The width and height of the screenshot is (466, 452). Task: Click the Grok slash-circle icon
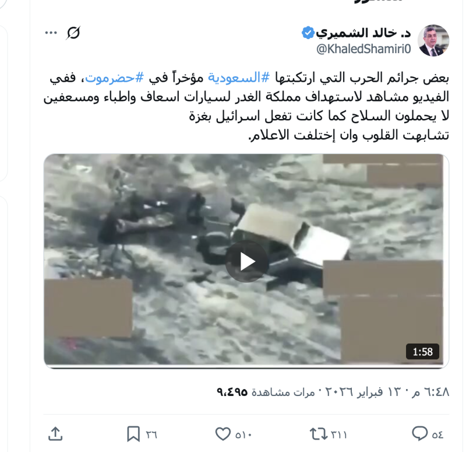point(73,33)
